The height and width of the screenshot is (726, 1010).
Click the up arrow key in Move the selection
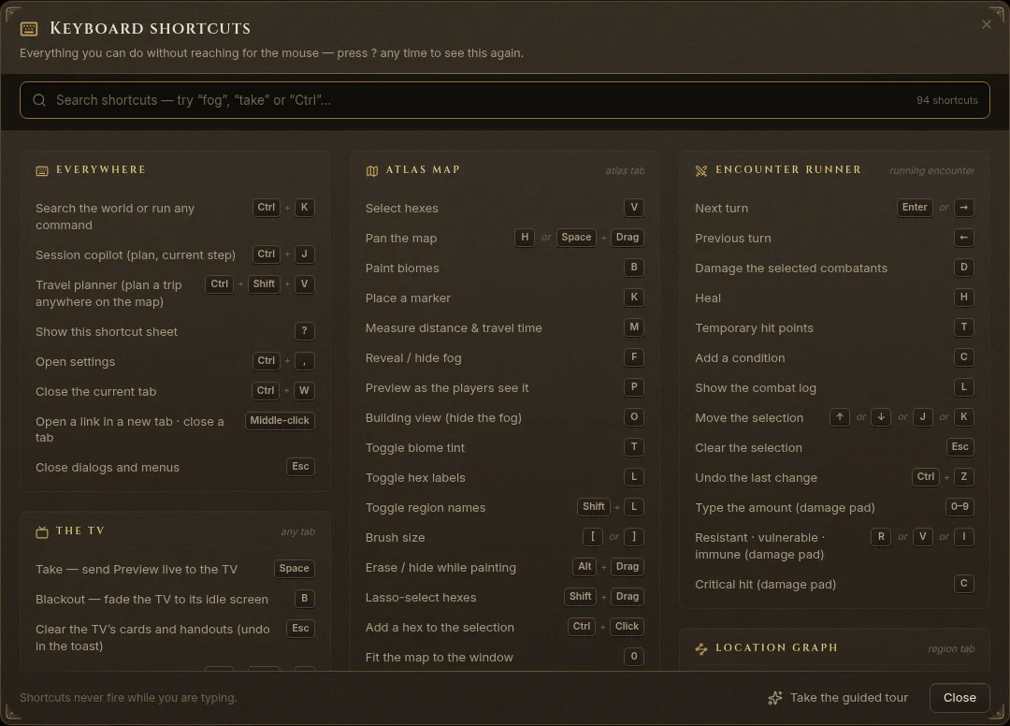pyautogui.click(x=839, y=416)
